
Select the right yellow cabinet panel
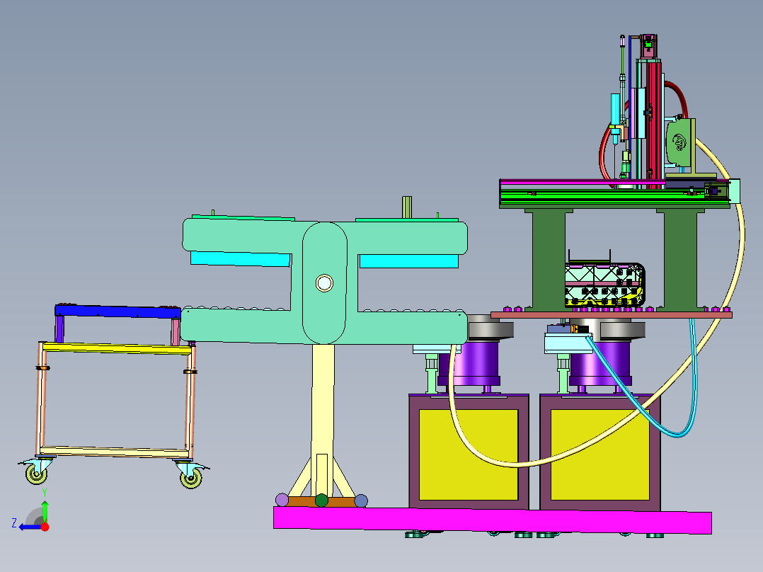click(600, 454)
